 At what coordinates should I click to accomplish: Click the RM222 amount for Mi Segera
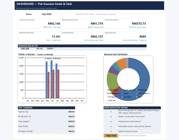coord(72,131)
